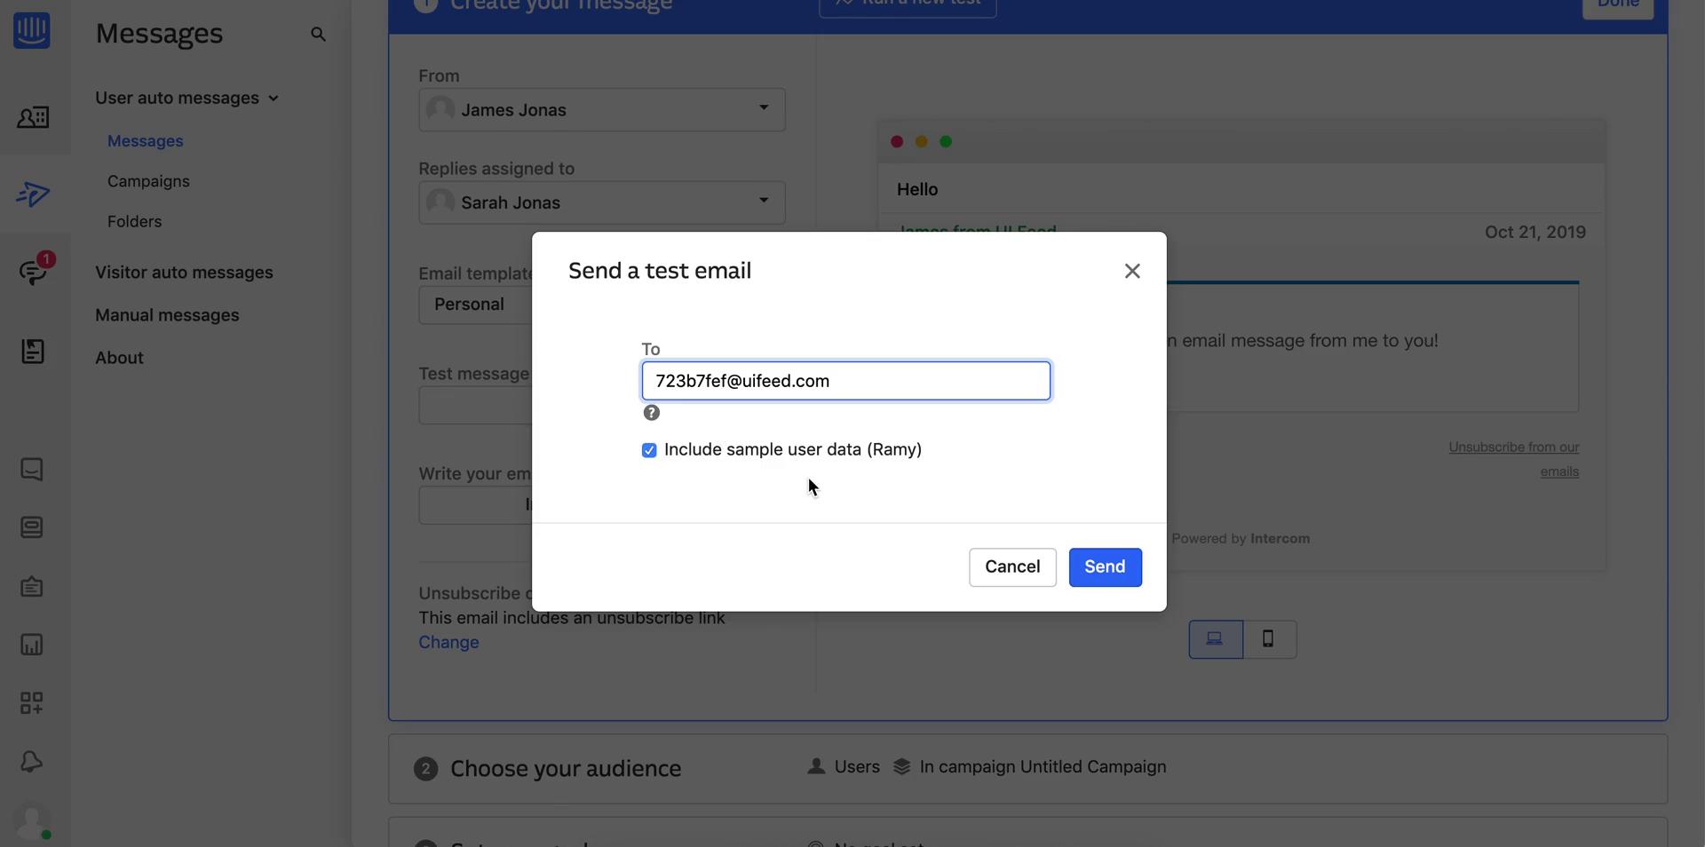Screen dimensions: 1705x847
Task: Click the clipboard briefcase sidebar icon
Action: click(32, 586)
